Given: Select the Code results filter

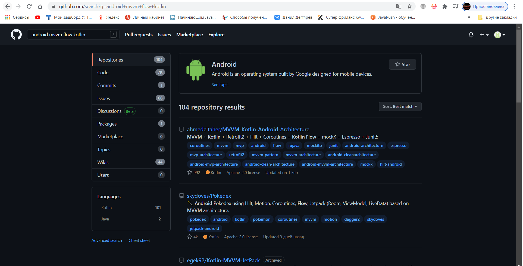Looking at the screenshot, I should click(x=131, y=72).
